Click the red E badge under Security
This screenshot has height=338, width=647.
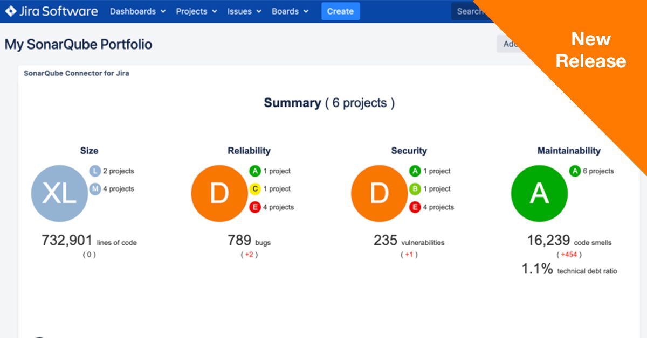415,207
